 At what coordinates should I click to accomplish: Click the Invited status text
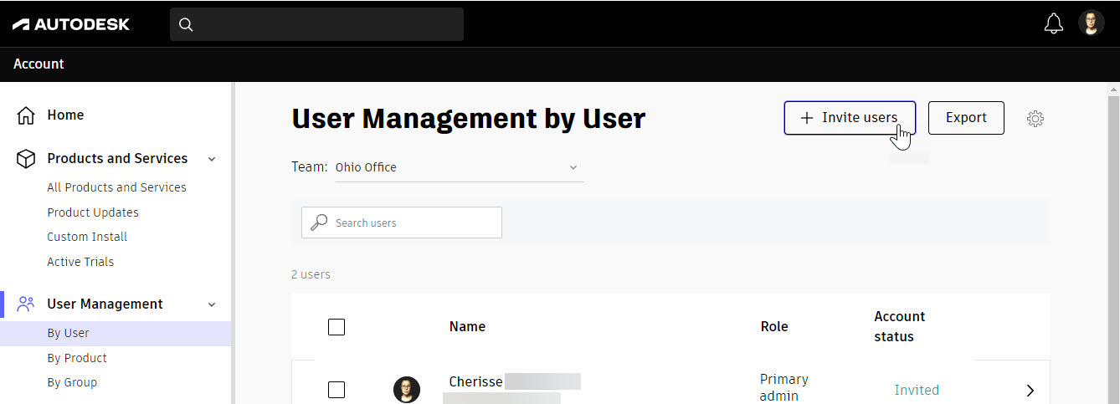pos(917,391)
